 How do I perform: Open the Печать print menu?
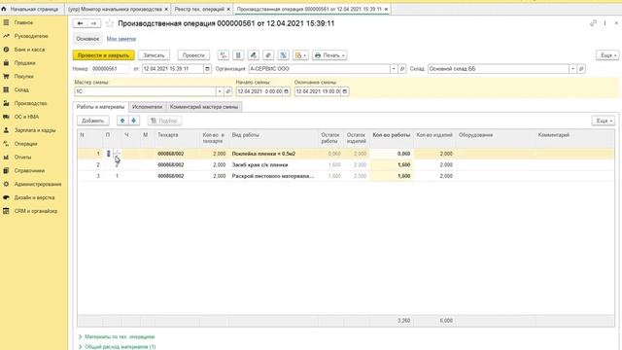tap(329, 55)
